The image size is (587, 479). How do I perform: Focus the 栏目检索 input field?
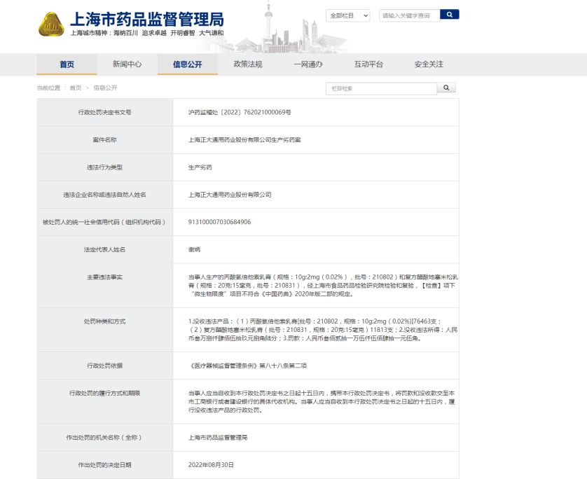[x=381, y=89]
